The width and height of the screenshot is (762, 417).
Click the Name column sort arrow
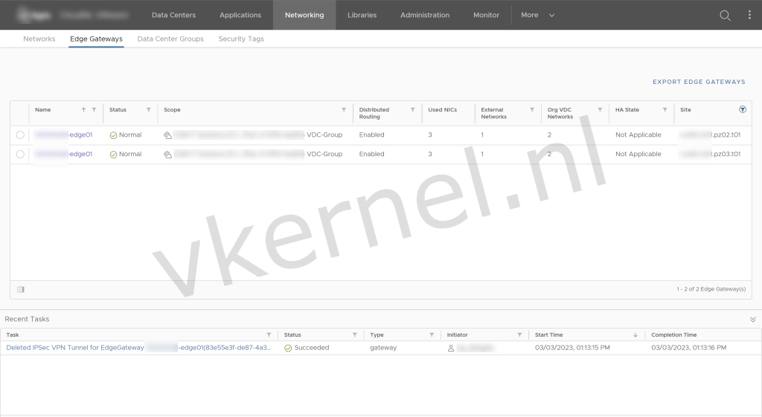(x=83, y=110)
